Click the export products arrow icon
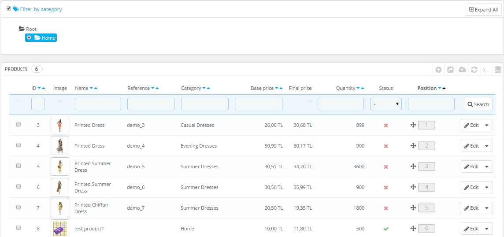 450,70
